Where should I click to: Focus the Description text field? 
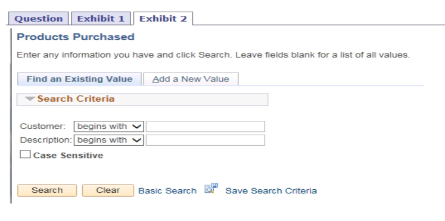205,140
